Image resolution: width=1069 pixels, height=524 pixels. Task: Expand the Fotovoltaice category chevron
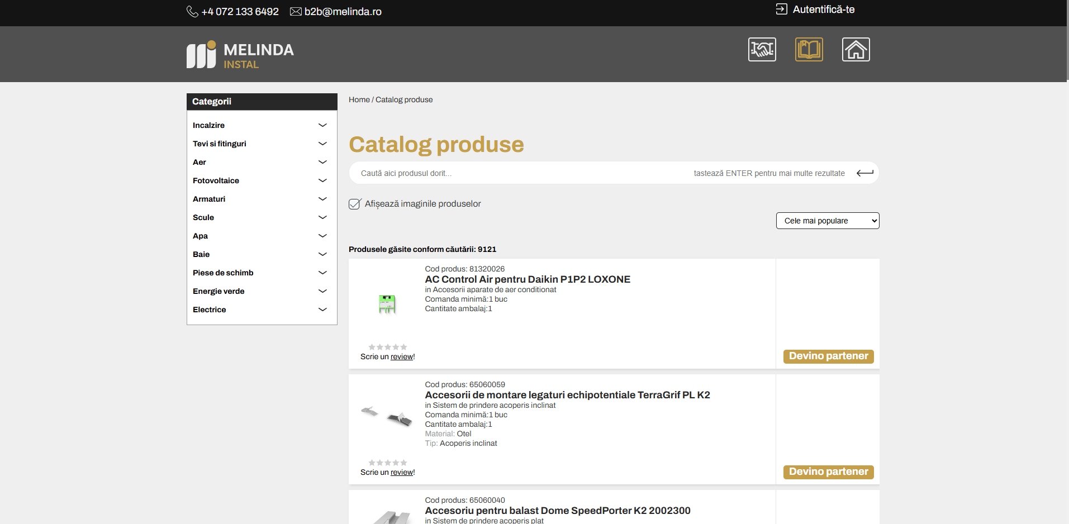coord(322,180)
